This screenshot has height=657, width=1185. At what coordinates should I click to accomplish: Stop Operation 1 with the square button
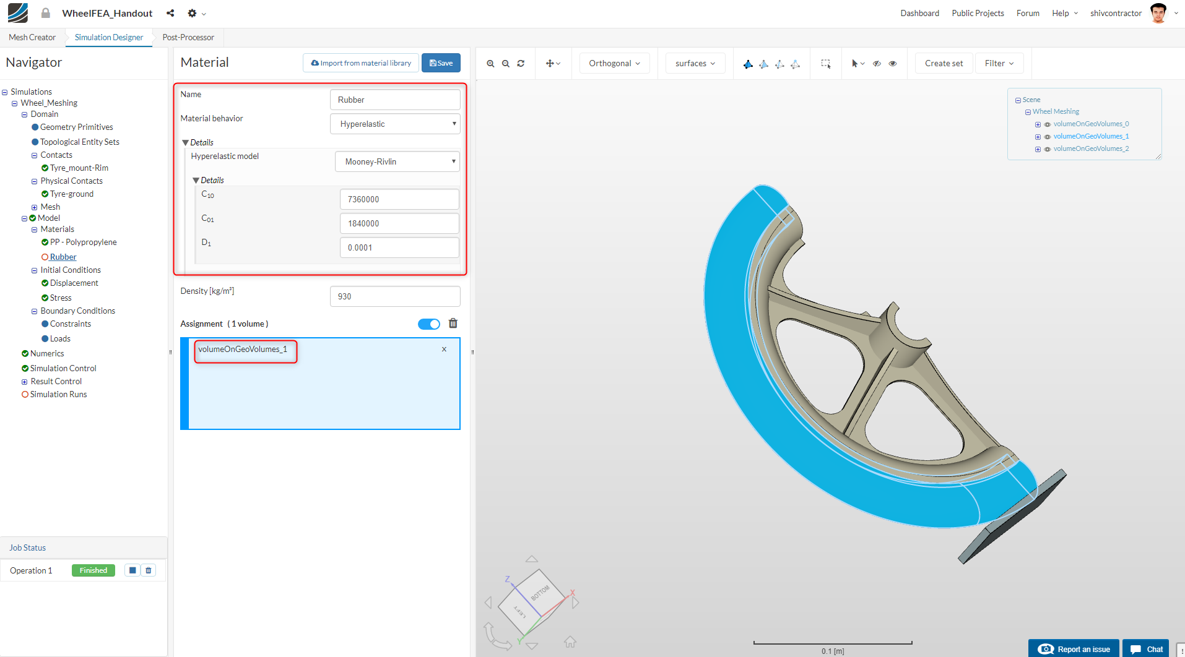pyautogui.click(x=132, y=570)
